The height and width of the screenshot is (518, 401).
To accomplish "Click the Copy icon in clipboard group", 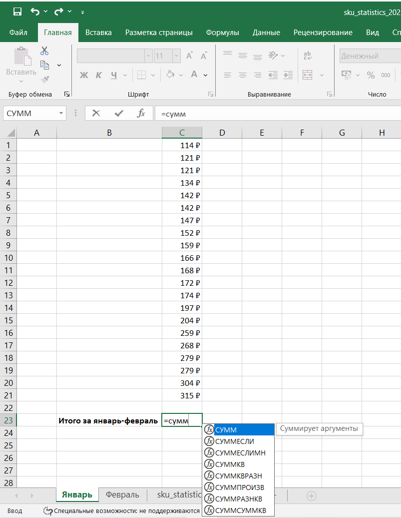I will click(x=44, y=65).
